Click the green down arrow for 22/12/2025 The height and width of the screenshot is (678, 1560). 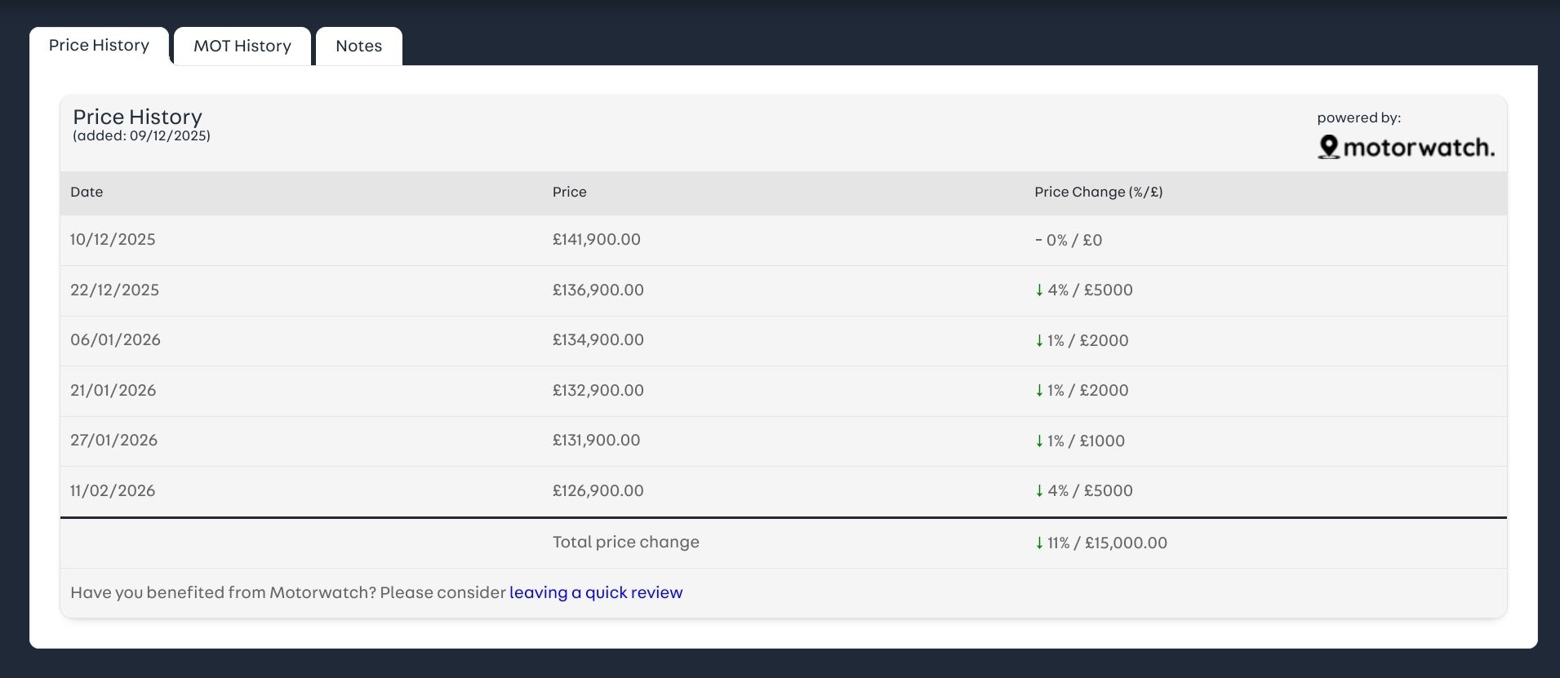(x=1039, y=290)
